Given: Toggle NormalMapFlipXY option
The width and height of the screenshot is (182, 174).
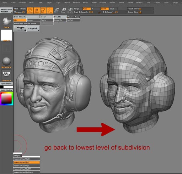Looking at the screenshot, I should click(27, 169).
